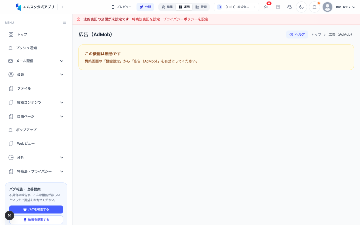
Task: Collapse the sidebar using MENU lines icon
Action: click(x=64, y=23)
